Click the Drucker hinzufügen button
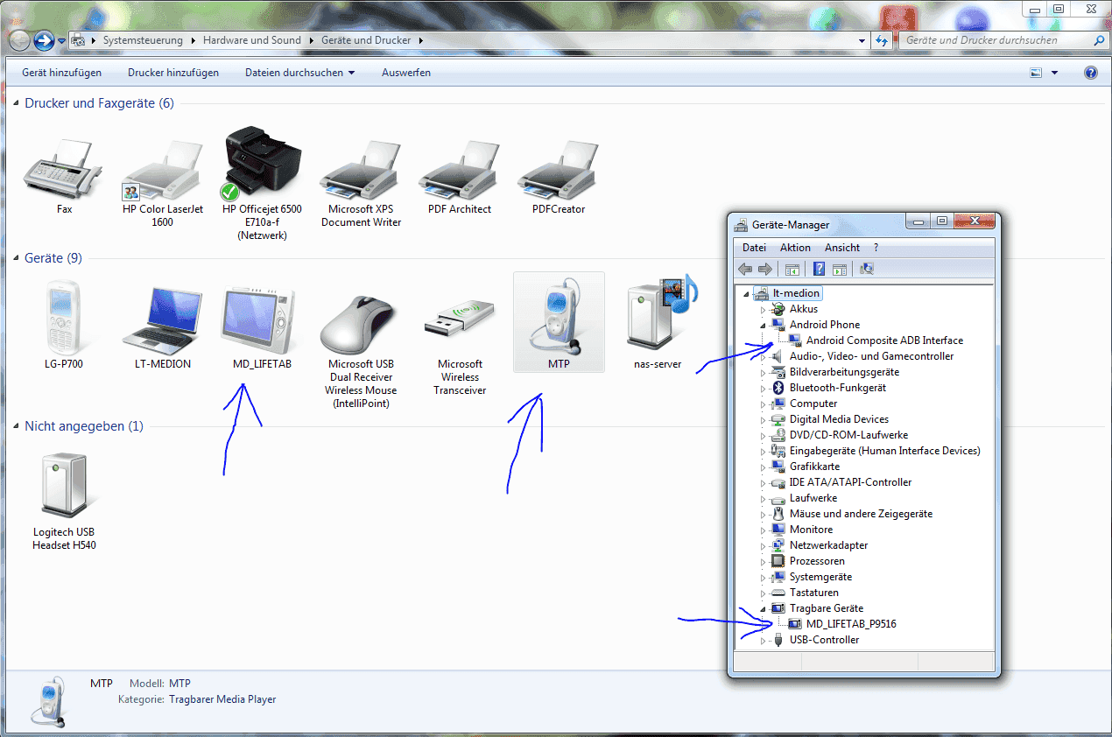The image size is (1112, 737). 173,73
